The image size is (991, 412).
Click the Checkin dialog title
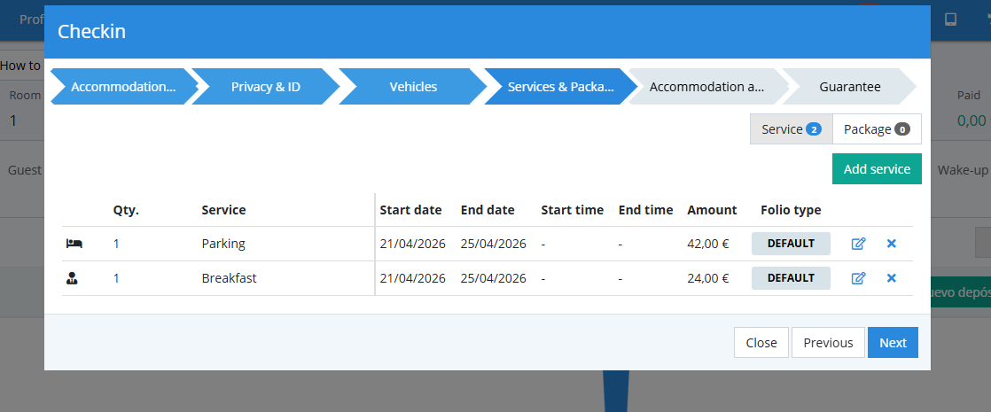[x=91, y=32]
